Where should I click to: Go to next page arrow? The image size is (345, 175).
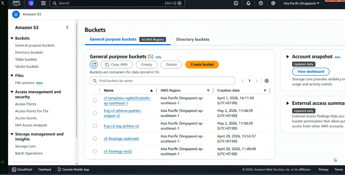pyautogui.click(x=256, y=81)
